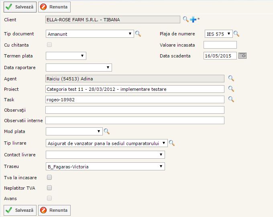Click search icon next to Plaja de numere
This screenshot has height=217, width=273.
pos(236,34)
